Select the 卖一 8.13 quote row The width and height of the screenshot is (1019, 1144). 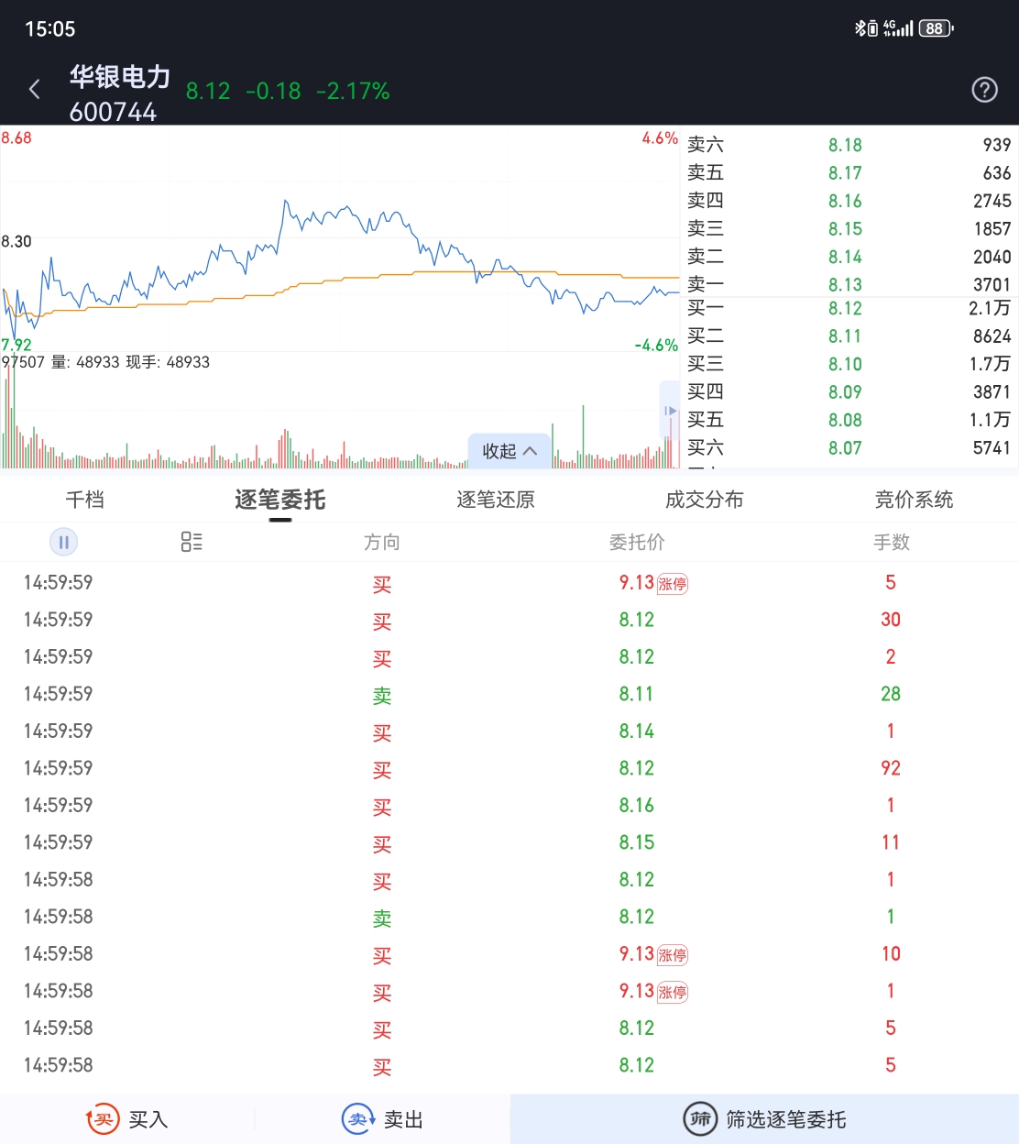[x=849, y=284]
